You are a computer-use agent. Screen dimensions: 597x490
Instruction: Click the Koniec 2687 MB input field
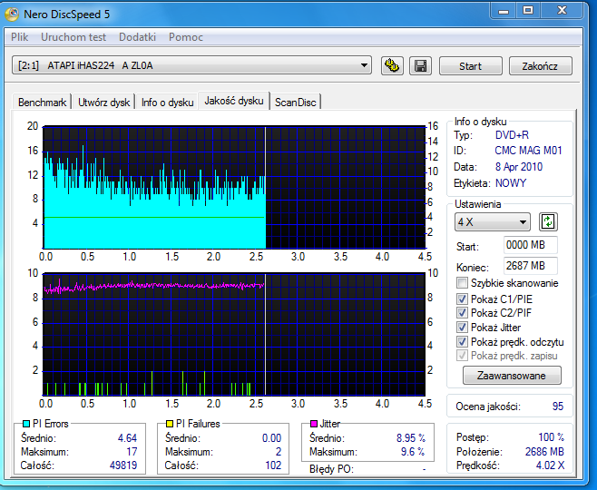531,265
